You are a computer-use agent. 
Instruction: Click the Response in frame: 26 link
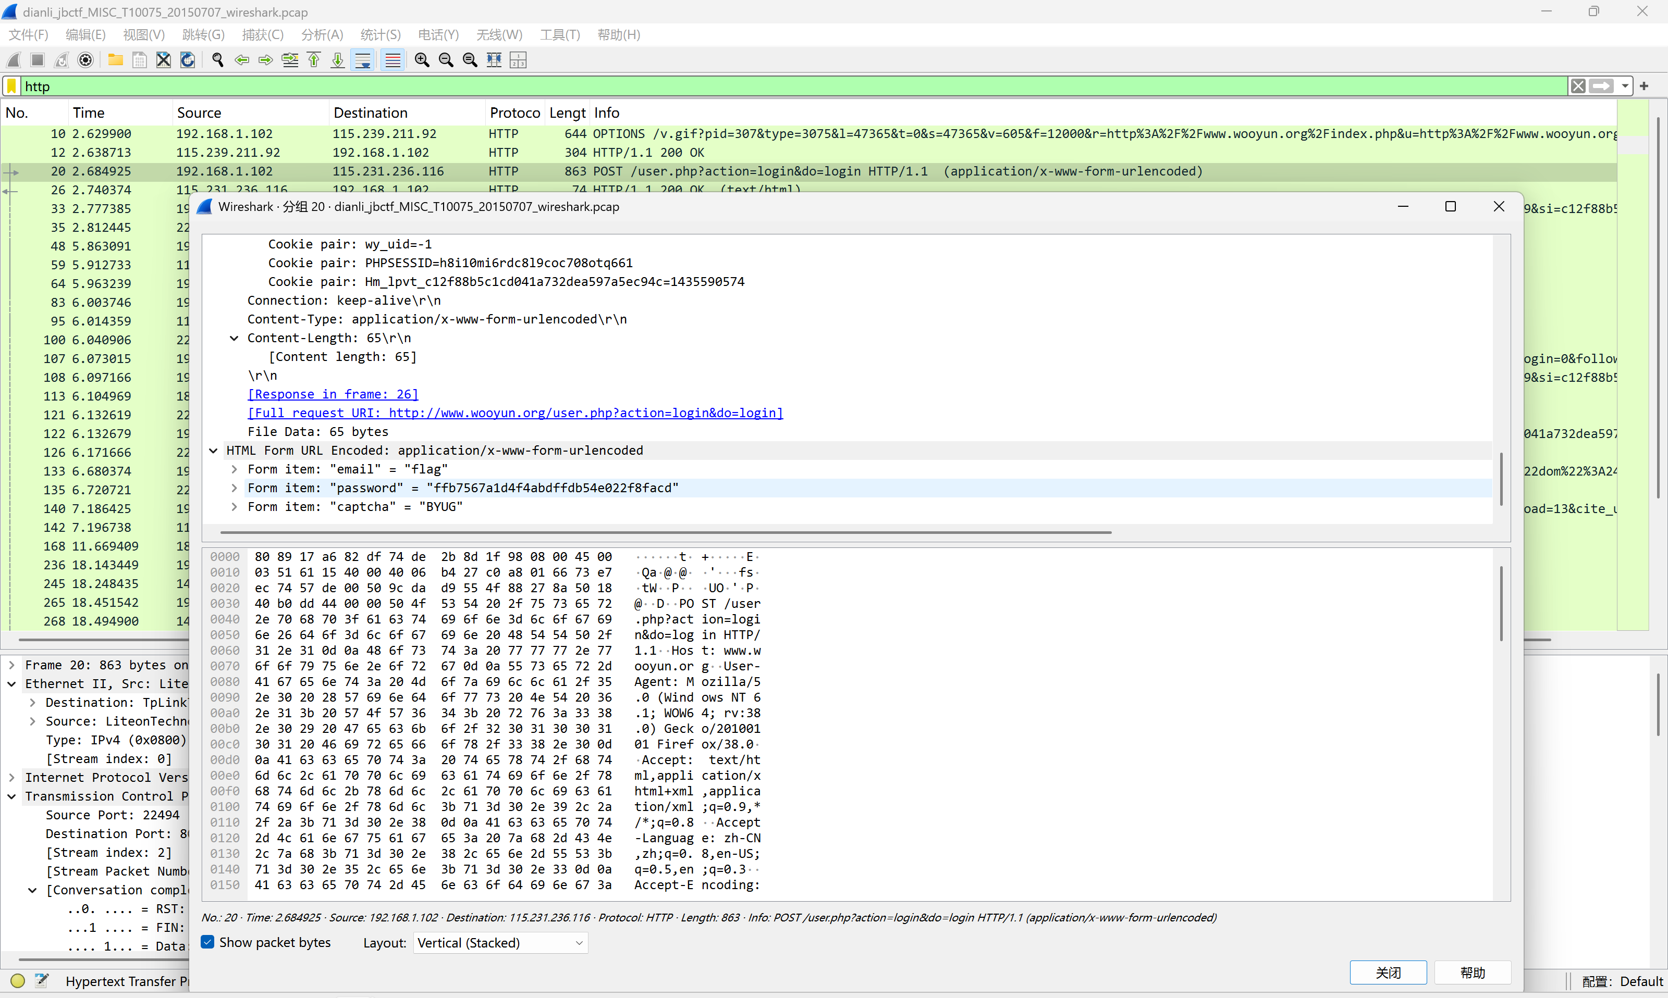[333, 394]
